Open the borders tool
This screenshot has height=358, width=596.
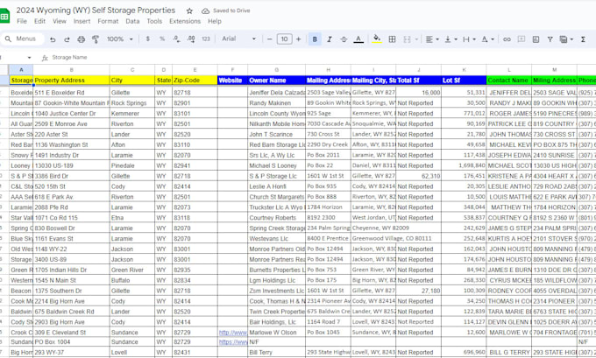(393, 39)
